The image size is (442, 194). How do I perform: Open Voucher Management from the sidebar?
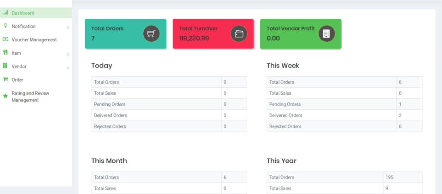click(34, 40)
